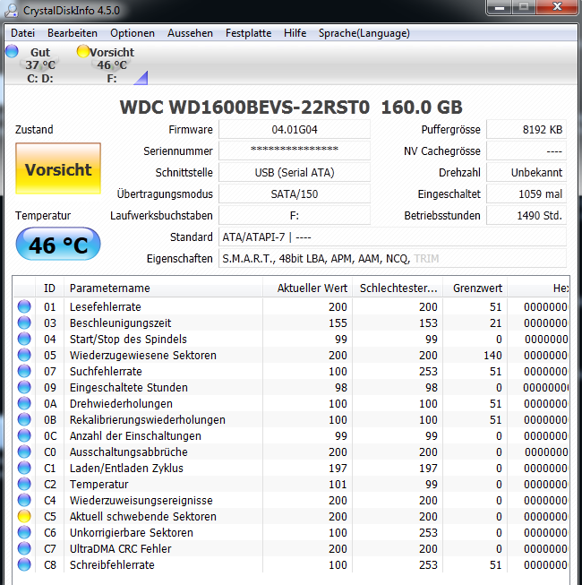The image size is (582, 585).
Task: Open the Aussehen menu
Action: point(190,33)
